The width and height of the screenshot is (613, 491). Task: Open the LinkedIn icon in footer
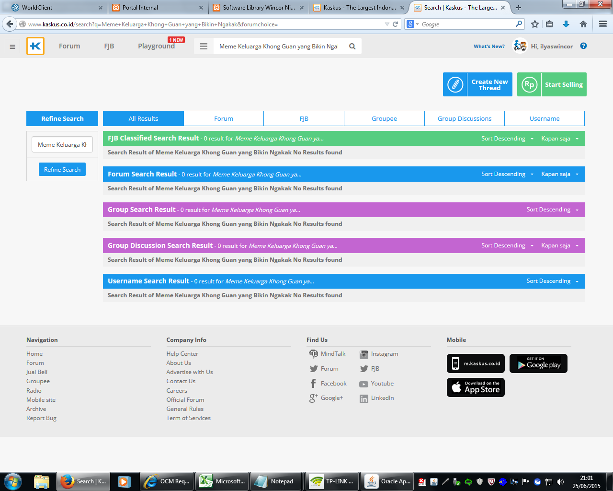pyautogui.click(x=364, y=399)
